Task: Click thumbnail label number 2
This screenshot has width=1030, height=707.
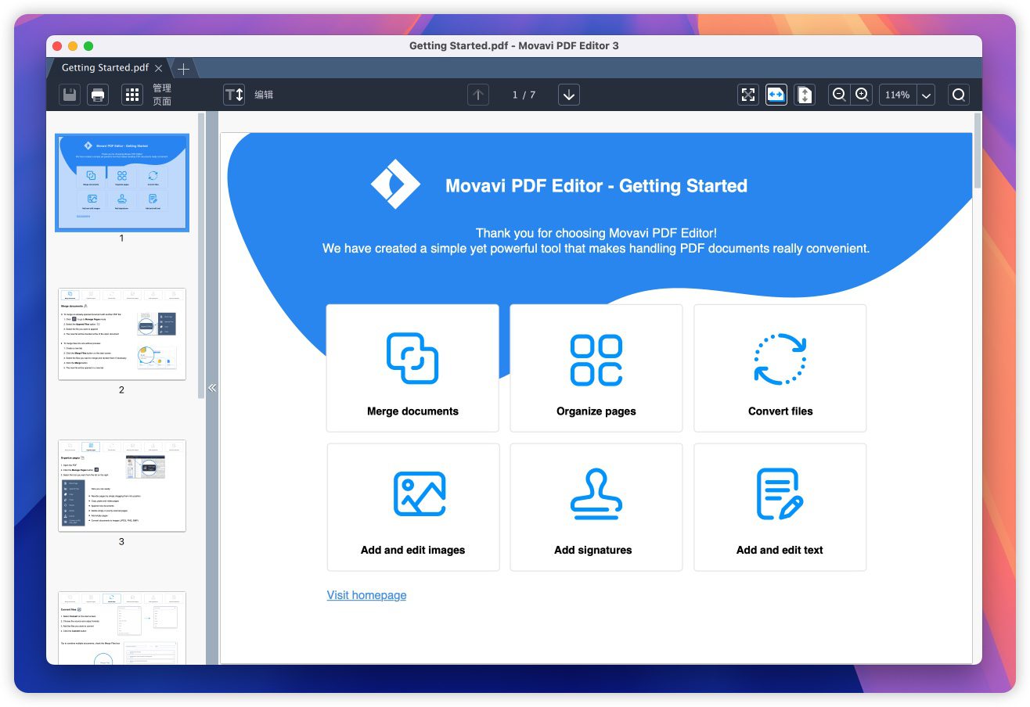Action: 121,390
